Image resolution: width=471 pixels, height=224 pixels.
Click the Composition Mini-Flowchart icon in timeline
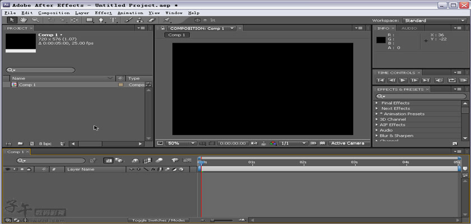(93, 160)
